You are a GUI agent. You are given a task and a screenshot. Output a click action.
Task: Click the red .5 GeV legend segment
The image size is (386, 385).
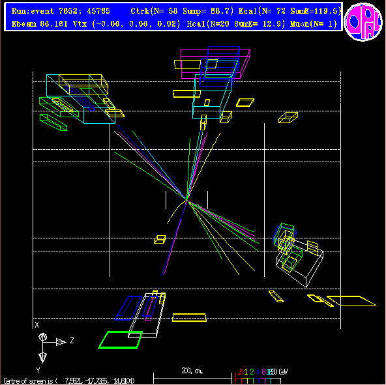pyautogui.click(x=237, y=380)
